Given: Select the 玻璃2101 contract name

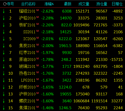Looking at the screenshot, I should click(x=27, y=66).
